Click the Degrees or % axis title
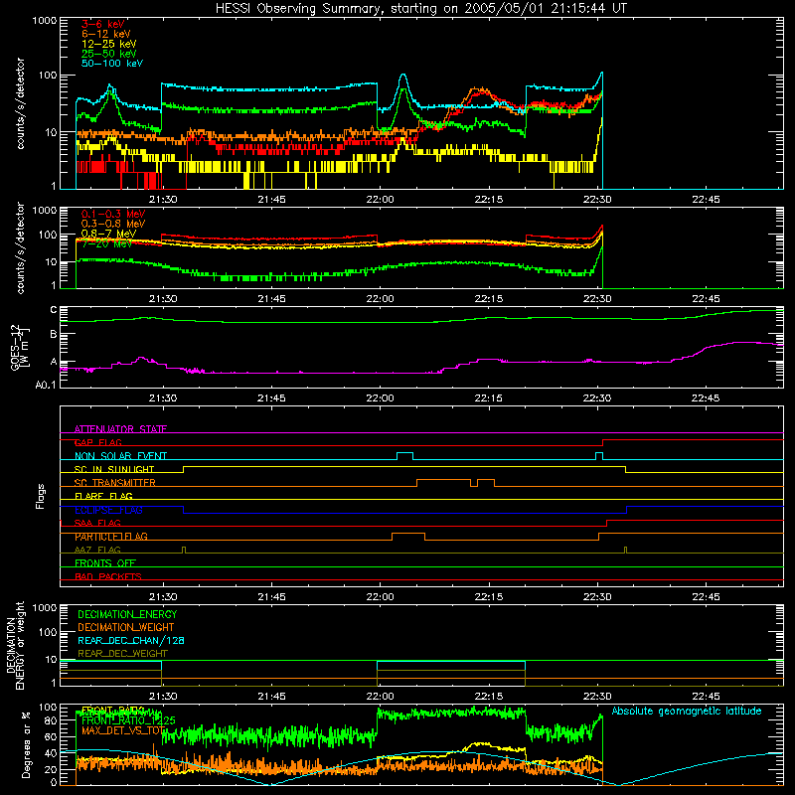Screen dimensions: 795x795 (26, 744)
